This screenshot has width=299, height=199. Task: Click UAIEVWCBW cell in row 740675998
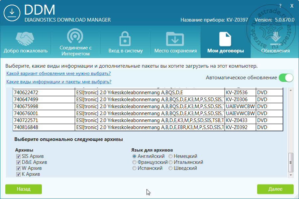(x=240, y=106)
